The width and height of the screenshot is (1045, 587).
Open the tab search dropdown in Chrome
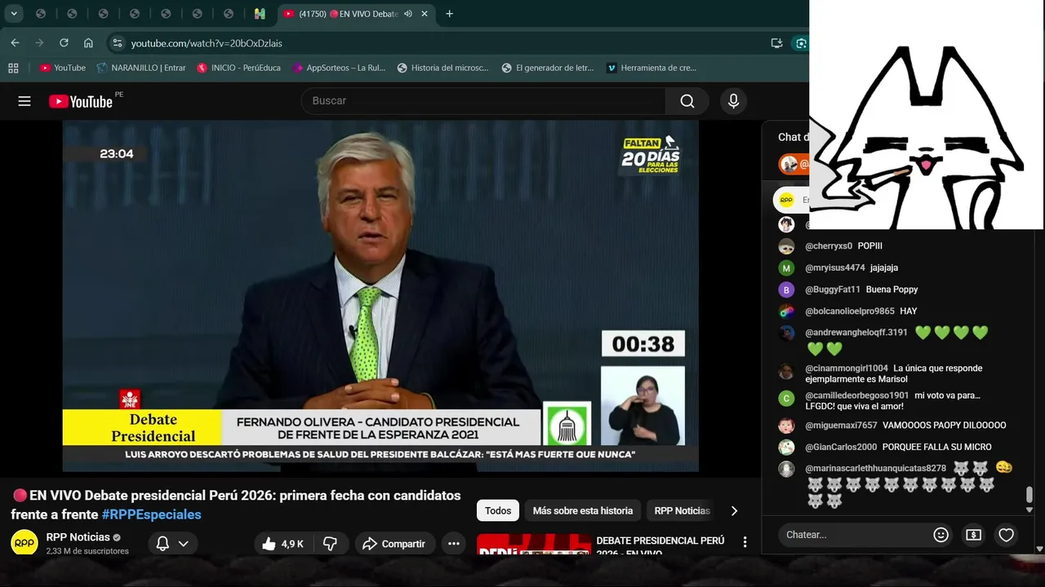click(x=14, y=14)
